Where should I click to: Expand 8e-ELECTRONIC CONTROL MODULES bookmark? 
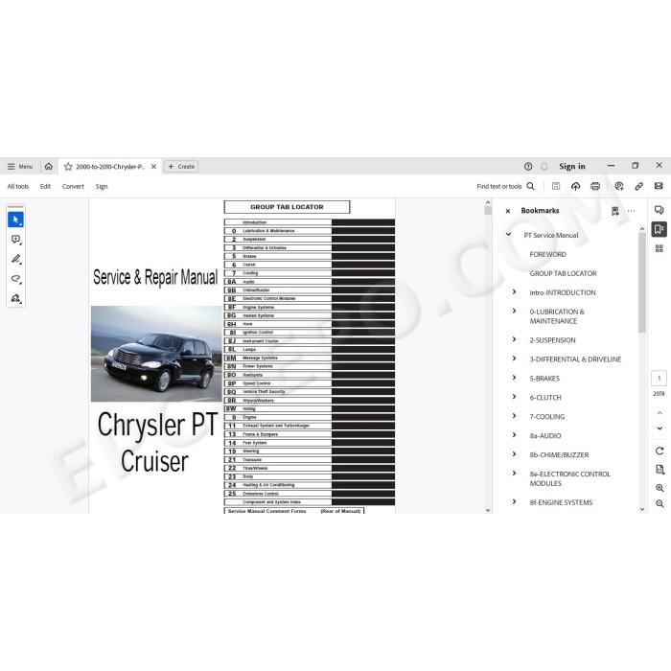point(515,474)
